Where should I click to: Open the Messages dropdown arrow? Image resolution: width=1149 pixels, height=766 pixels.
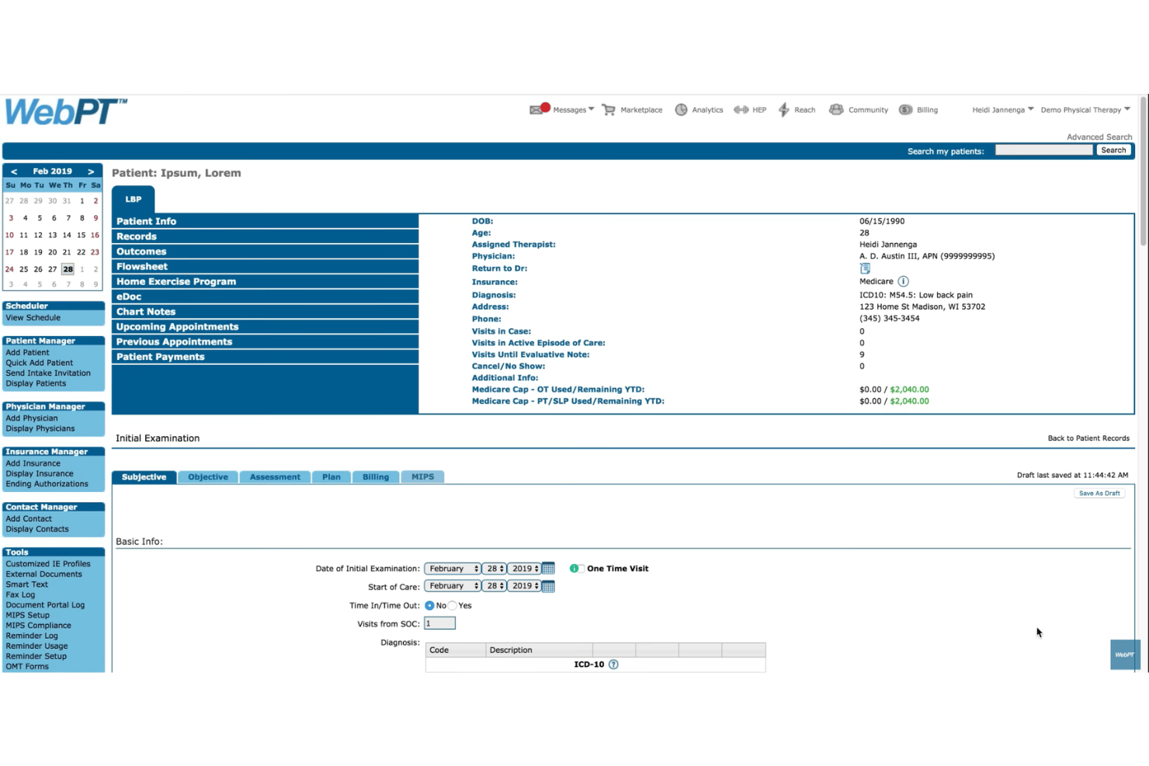pyautogui.click(x=592, y=109)
